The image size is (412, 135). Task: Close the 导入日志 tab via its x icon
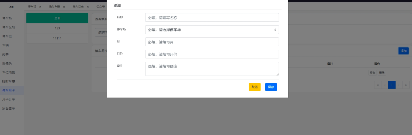(87, 7)
